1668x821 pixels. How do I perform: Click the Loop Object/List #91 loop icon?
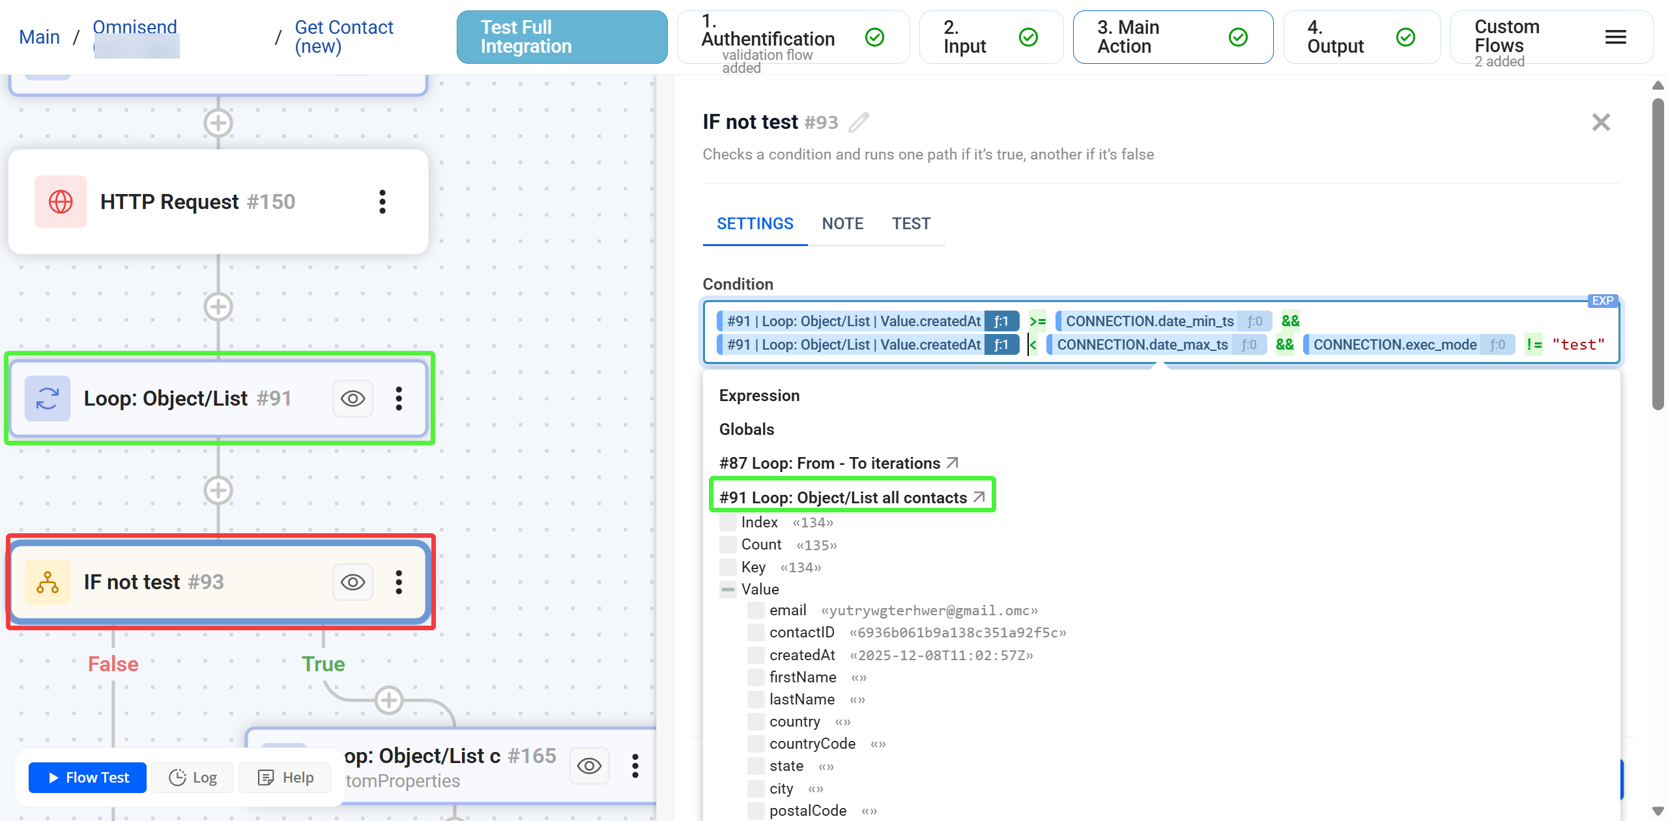pyautogui.click(x=48, y=398)
